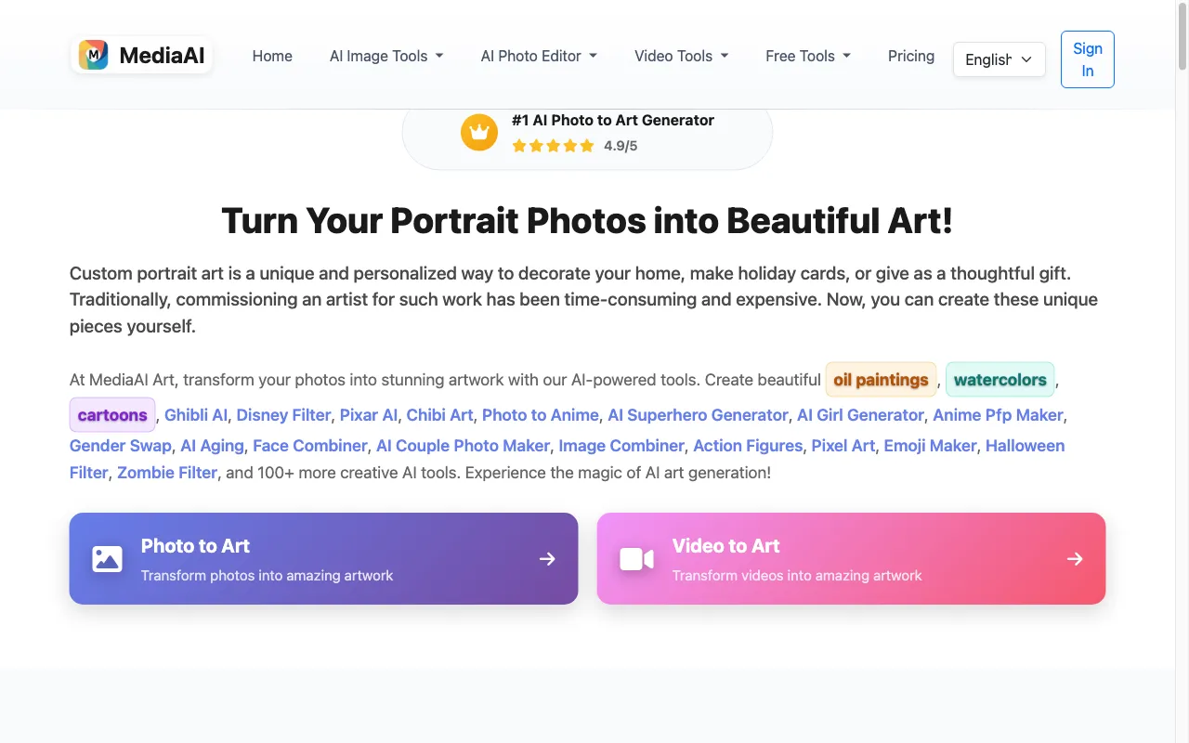This screenshot has width=1189, height=743.
Task: Click the MediaAI logo icon
Action: click(93, 56)
